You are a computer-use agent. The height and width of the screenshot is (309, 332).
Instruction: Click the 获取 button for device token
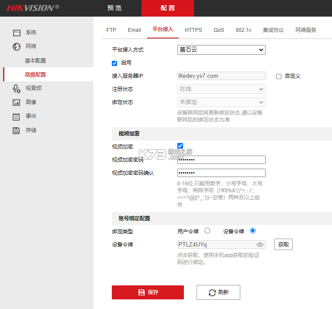tap(284, 244)
